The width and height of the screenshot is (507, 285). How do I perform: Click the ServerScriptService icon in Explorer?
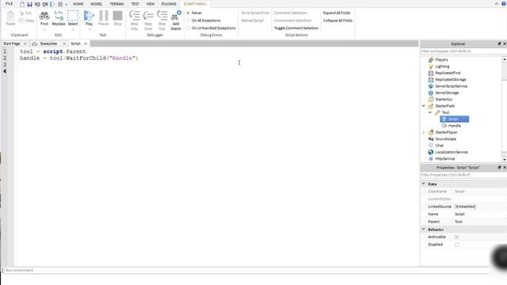431,86
